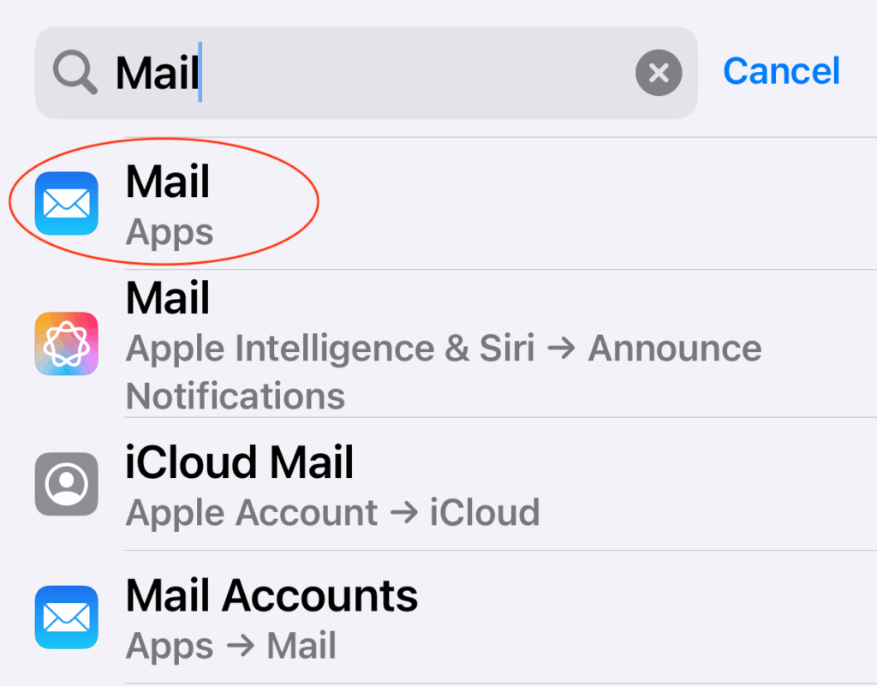Tap the word Notifications in the Siri result

tap(236, 396)
